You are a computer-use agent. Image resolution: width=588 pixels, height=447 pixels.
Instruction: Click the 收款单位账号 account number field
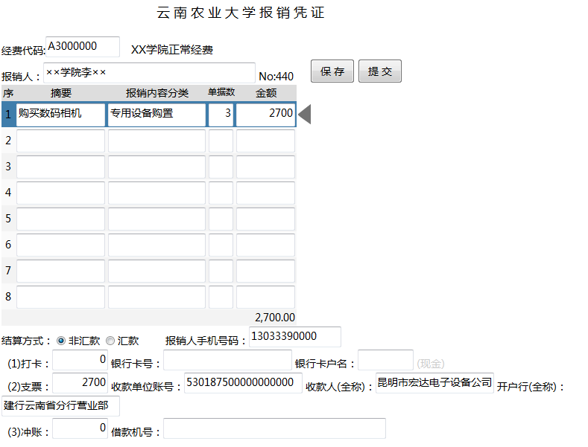point(243,383)
